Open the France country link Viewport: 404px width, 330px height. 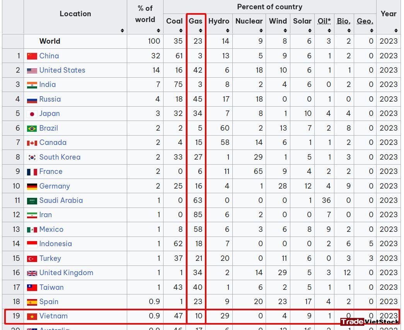51,172
